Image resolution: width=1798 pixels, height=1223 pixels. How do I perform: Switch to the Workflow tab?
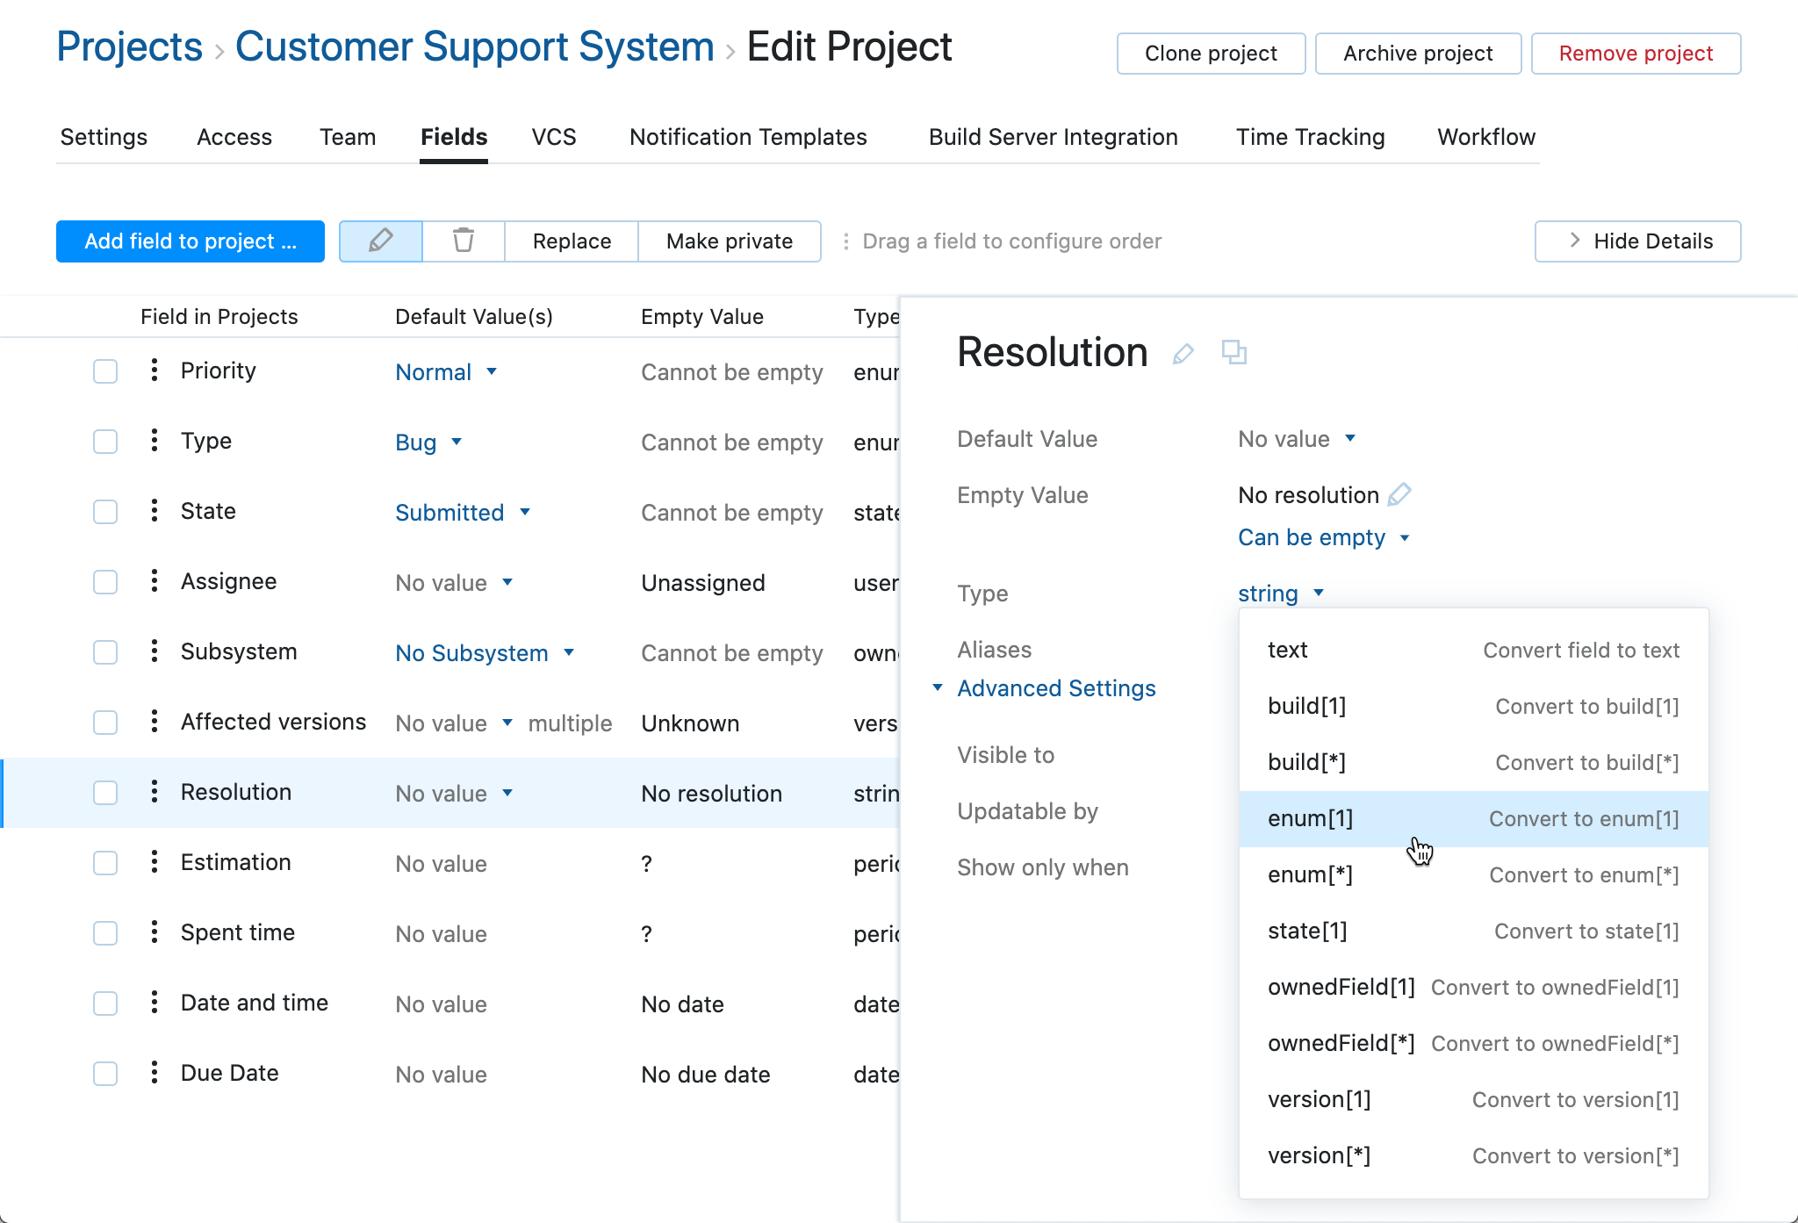[1485, 137]
